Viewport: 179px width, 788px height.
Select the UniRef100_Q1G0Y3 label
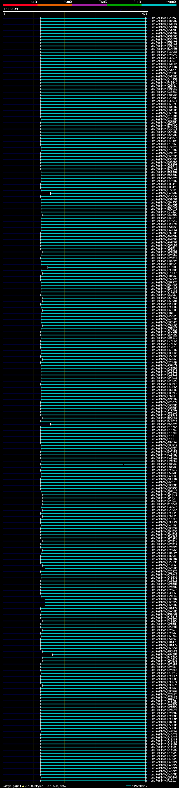(164, 412)
